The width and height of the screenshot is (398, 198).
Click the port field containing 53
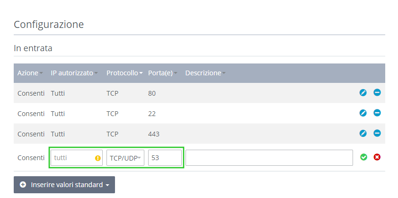[x=165, y=158]
